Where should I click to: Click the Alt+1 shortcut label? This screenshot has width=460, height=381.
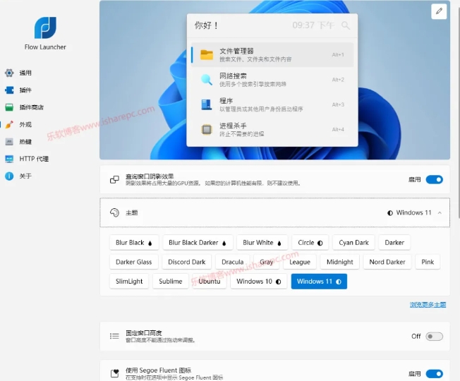click(x=338, y=55)
